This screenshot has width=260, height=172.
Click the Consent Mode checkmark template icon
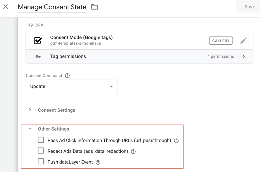pos(38,41)
